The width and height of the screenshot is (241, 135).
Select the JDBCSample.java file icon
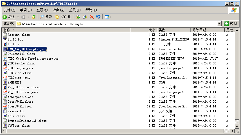pyautogui.click(x=5, y=68)
